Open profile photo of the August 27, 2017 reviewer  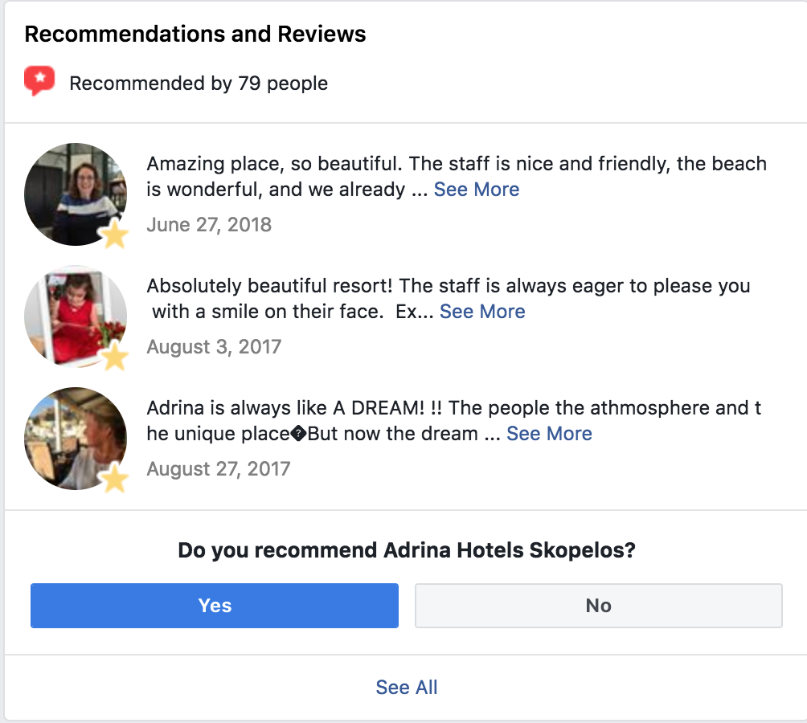[72, 437]
